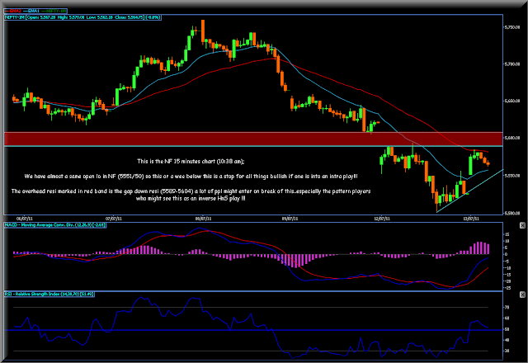The width and height of the screenshot is (528, 363).
Task: Click the 06/07/11 date axis marker
Action: (25, 219)
